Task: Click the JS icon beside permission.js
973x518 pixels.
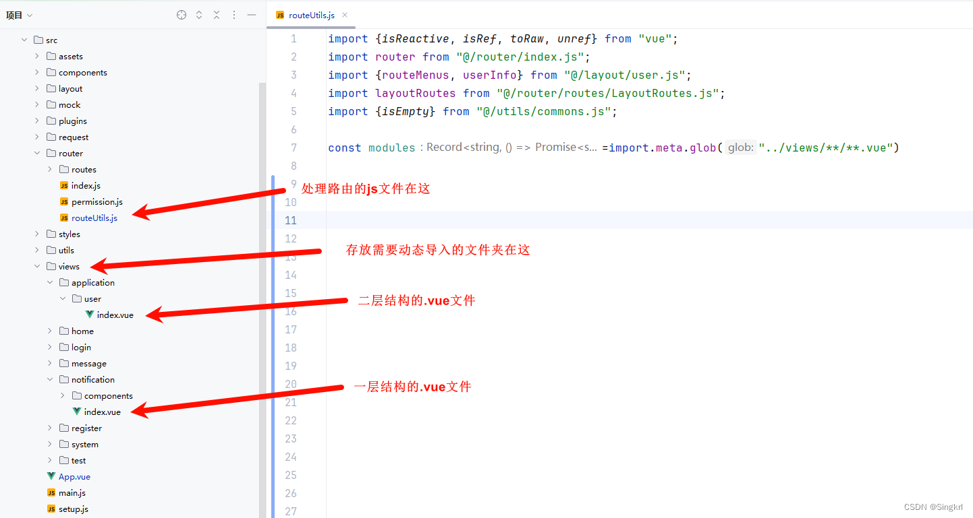Action: [64, 201]
